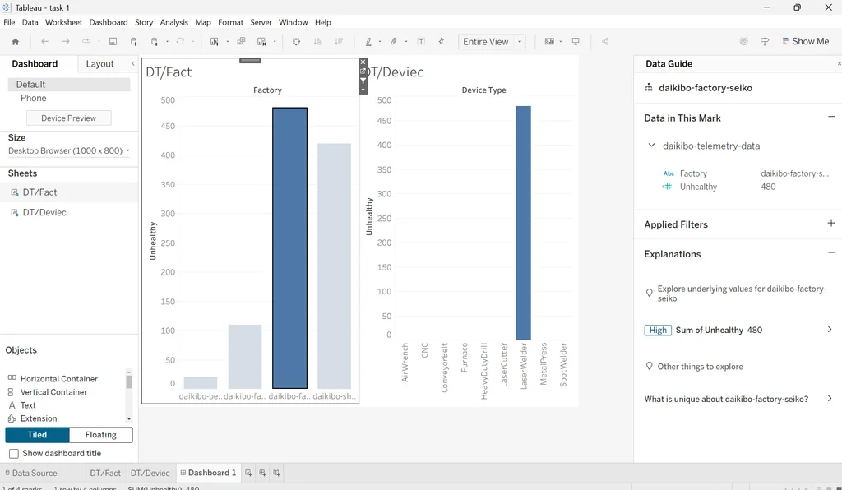Viewport: 842px width, 490px height.
Task: Select the Default layout entry
Action: [x=69, y=84]
